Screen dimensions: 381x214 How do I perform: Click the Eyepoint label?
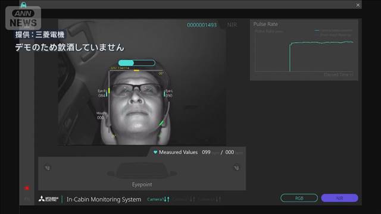142,184
